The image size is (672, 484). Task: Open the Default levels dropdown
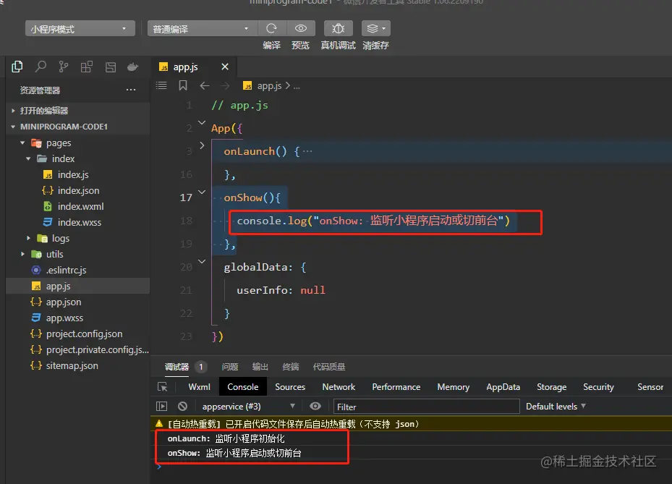[556, 406]
